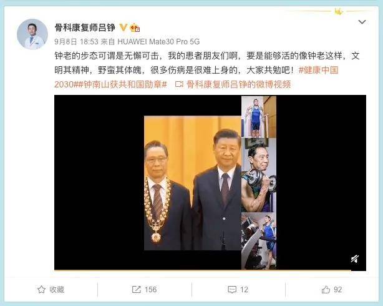Click the poster's profile avatar

(x=32, y=34)
